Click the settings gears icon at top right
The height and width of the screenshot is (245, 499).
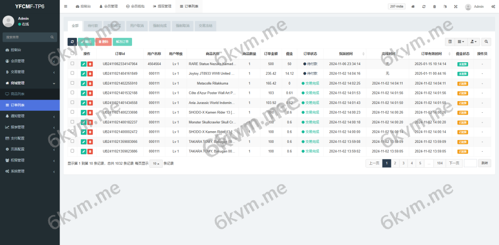(x=493, y=7)
